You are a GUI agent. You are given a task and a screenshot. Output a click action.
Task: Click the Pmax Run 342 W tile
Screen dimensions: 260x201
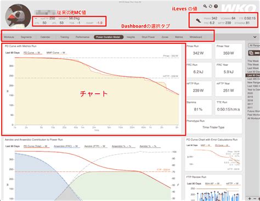pyautogui.click(x=199, y=51)
